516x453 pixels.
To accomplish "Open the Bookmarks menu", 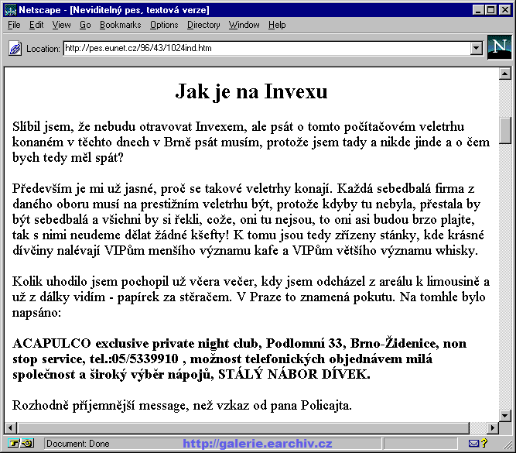I will coord(120,25).
